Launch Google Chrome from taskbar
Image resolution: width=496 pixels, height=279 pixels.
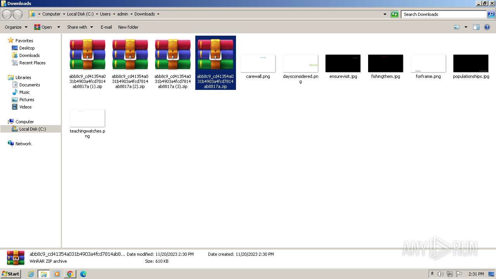(x=70, y=274)
